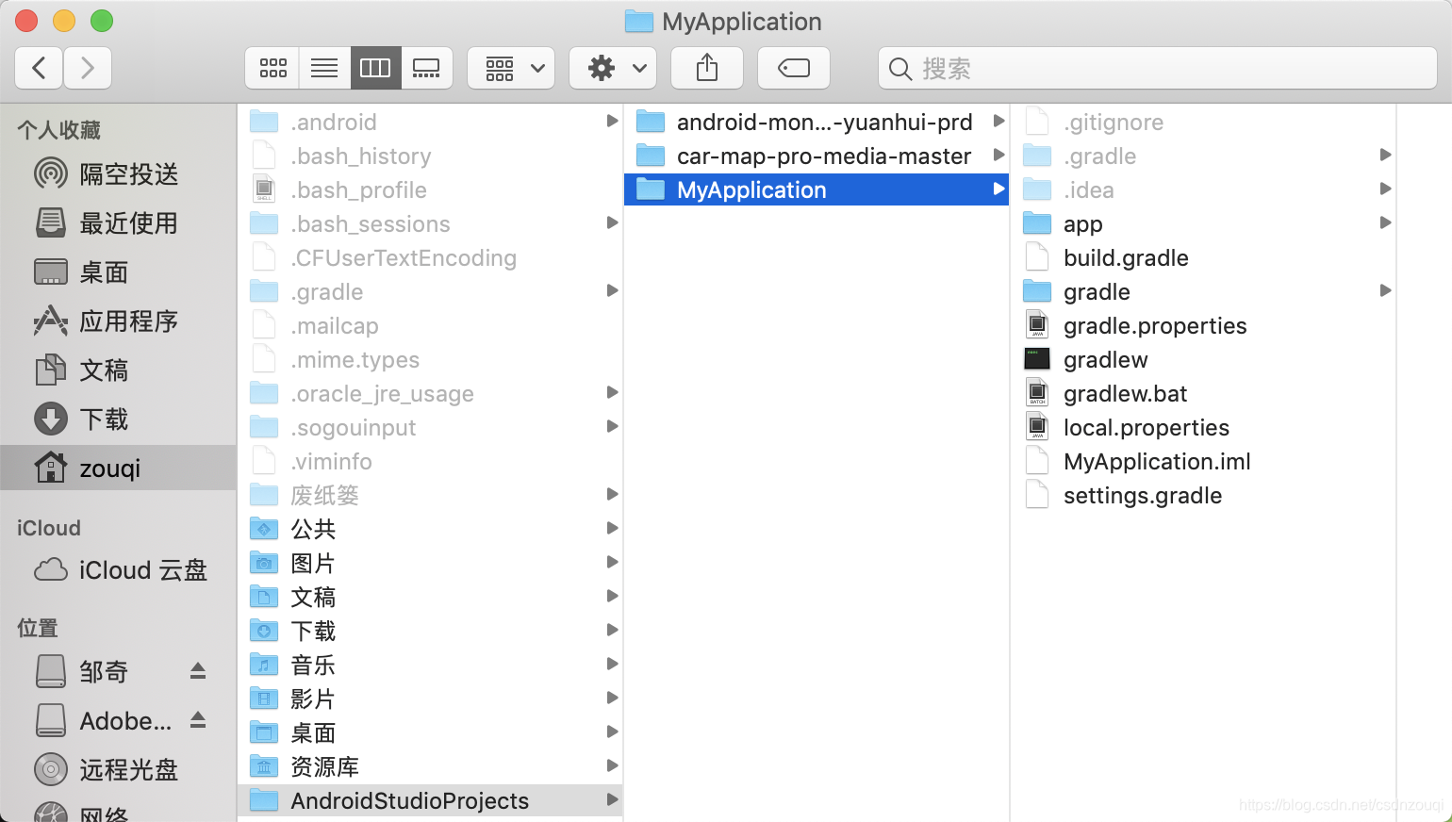Select the .viminfo file
Viewport: 1452px width, 822px height.
(430, 461)
